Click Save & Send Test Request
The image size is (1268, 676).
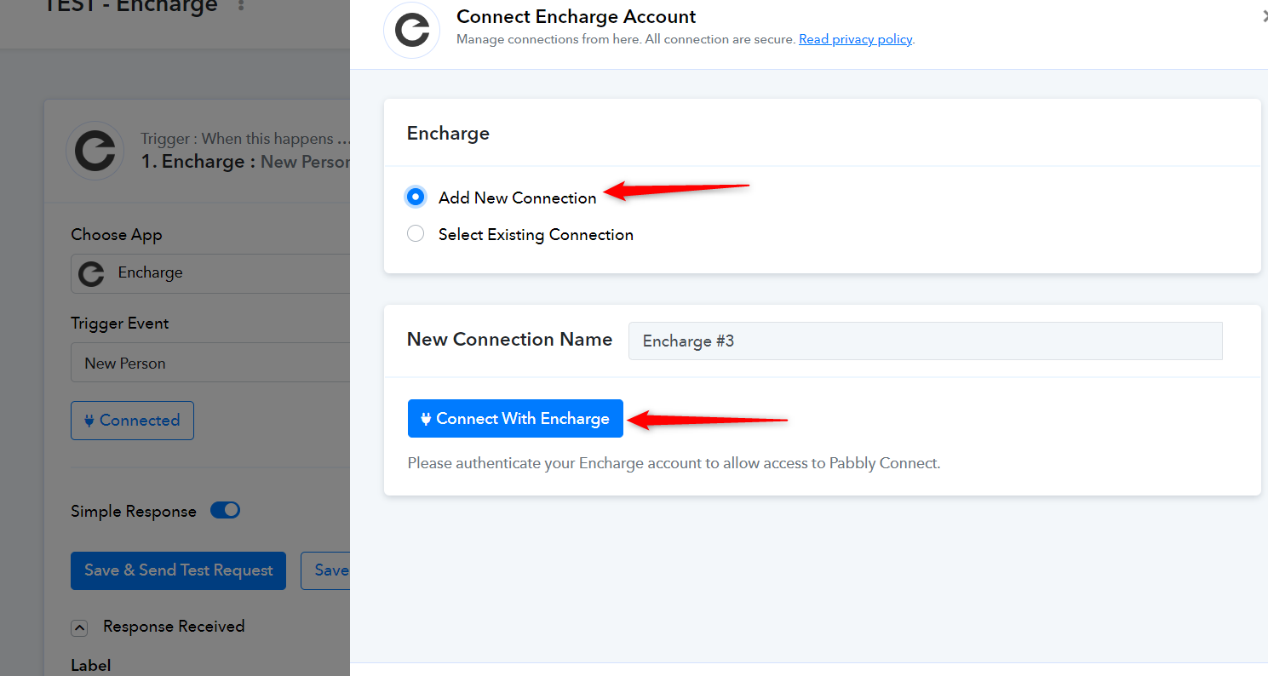click(x=179, y=570)
